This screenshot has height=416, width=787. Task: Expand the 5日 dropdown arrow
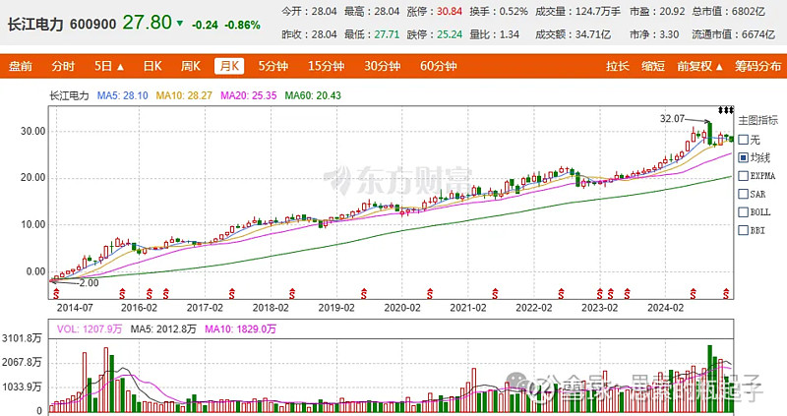[120, 67]
